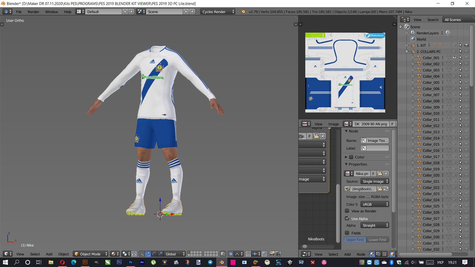Disable Use Alpha checkbox
Screen dimensions: 475x267
click(347, 218)
